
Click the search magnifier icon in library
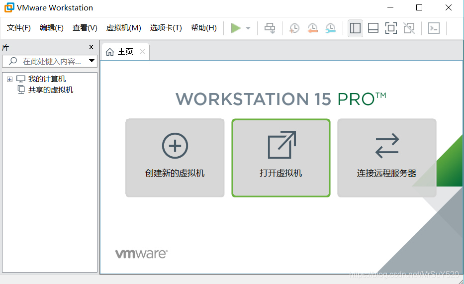tap(13, 61)
